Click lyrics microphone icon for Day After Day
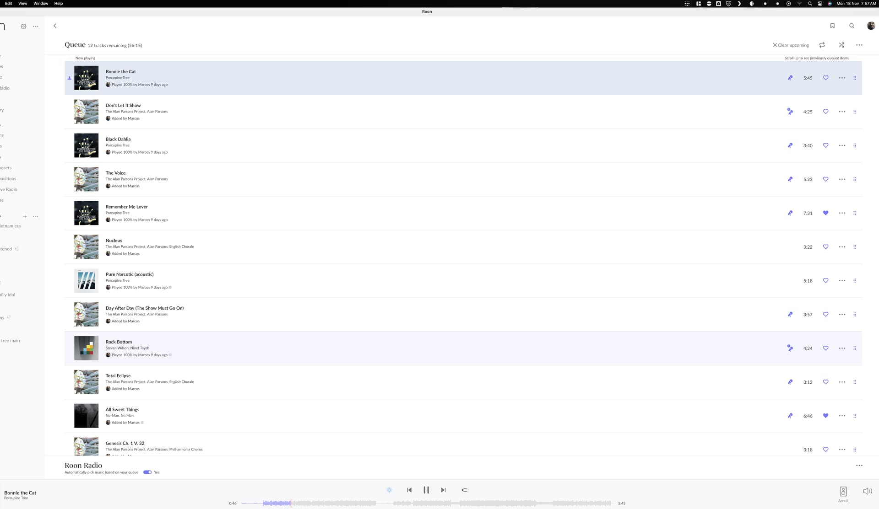879x509 pixels. 790,315
